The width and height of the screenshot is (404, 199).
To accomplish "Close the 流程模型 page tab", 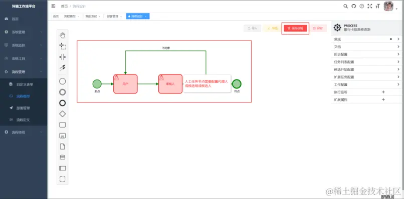I will [78, 16].
